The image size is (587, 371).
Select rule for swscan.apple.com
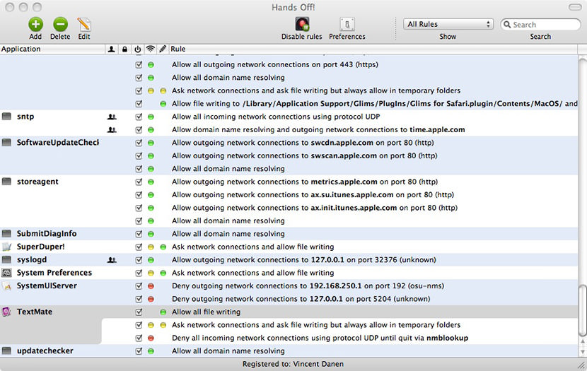point(304,155)
